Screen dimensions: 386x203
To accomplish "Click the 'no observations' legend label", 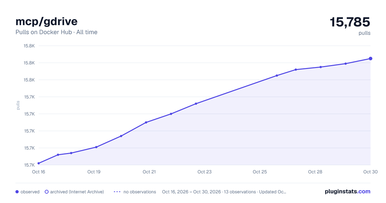I will pos(140,192).
